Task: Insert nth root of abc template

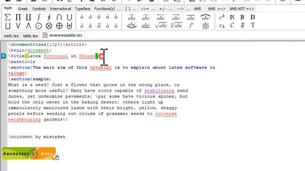Action: pos(176,25)
